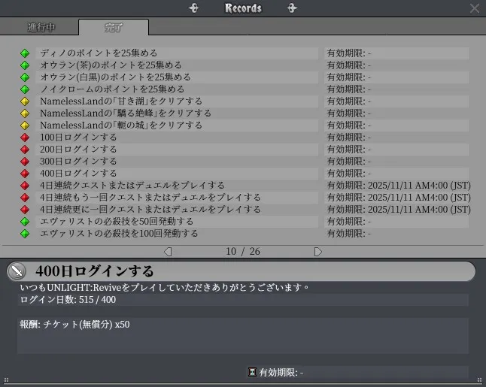Go to next records page arrow

pos(318,252)
